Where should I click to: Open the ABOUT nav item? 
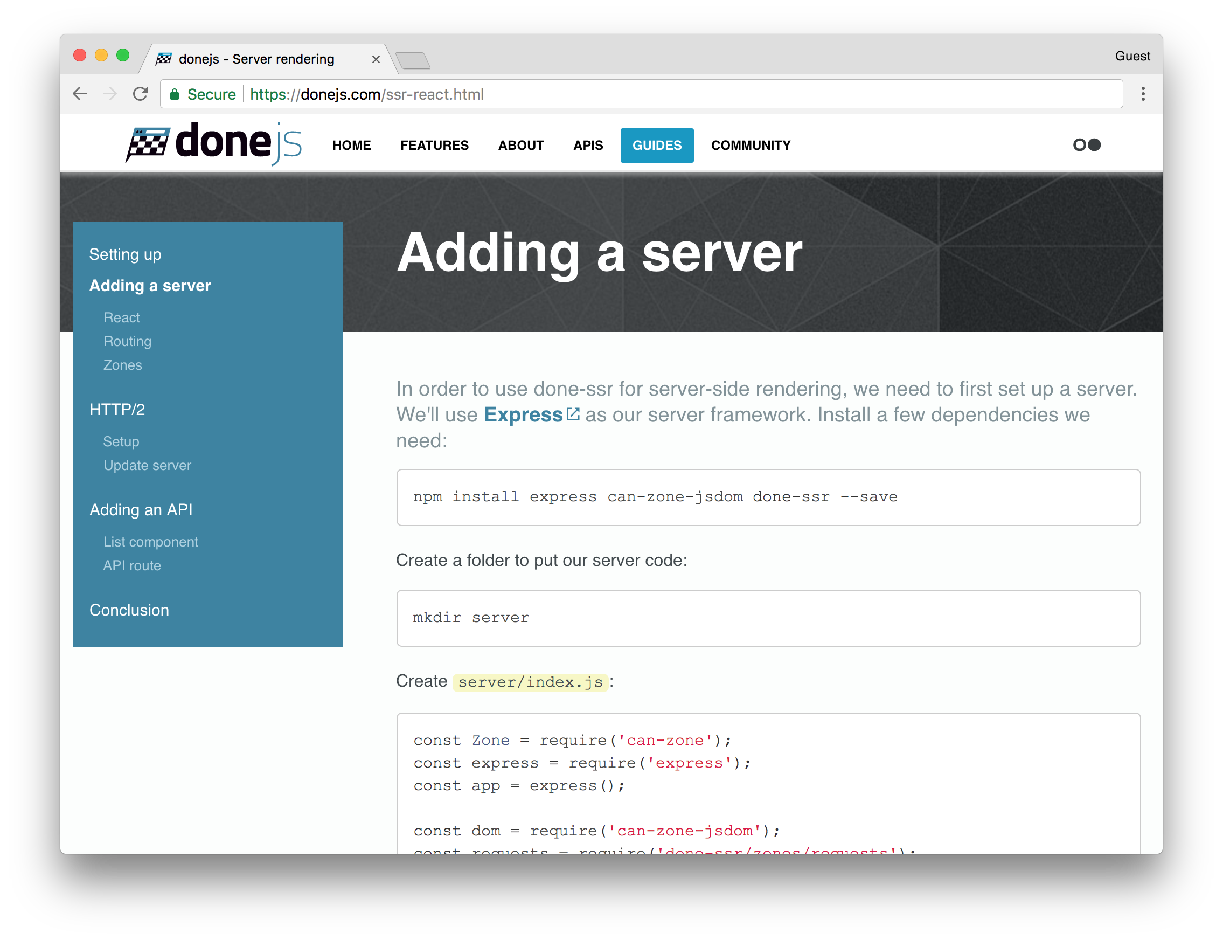click(x=520, y=146)
